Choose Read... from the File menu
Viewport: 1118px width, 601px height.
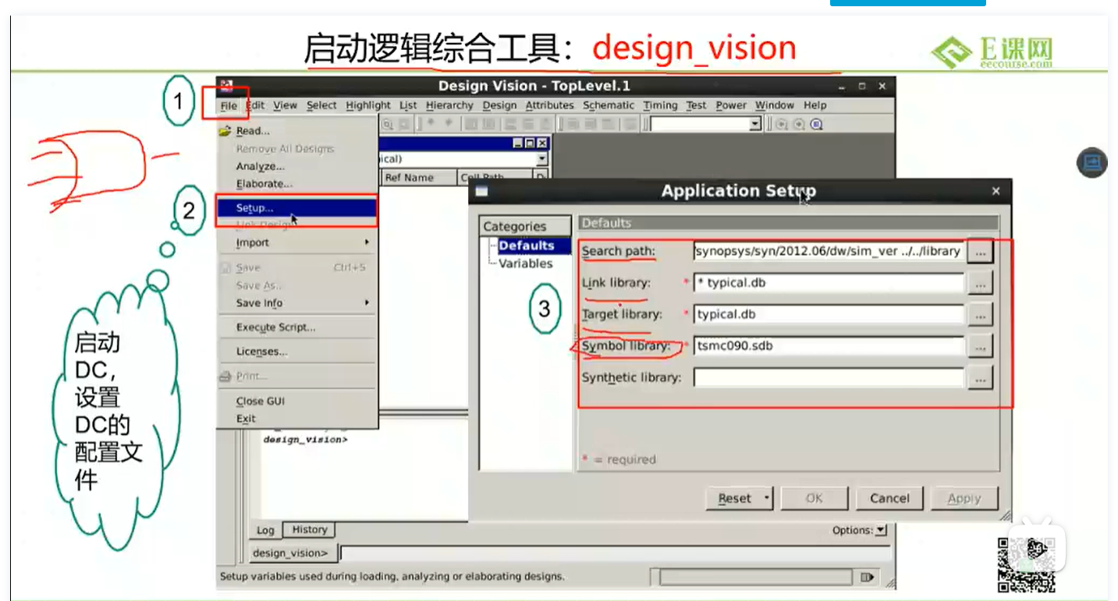tap(296, 131)
